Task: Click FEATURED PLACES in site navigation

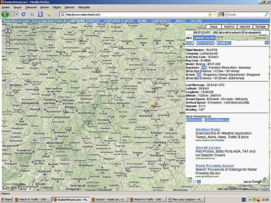Action: tap(119, 21)
